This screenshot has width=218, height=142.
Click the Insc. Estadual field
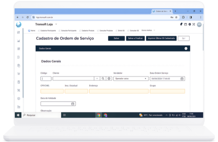tap(76, 91)
